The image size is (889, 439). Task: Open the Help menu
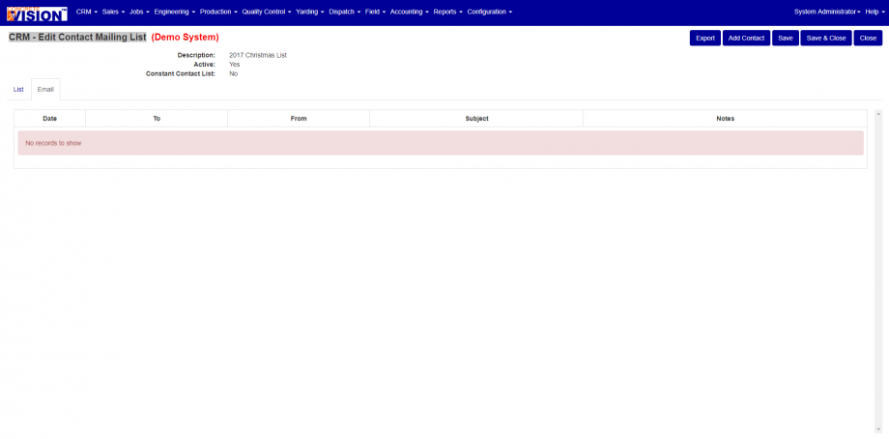875,12
